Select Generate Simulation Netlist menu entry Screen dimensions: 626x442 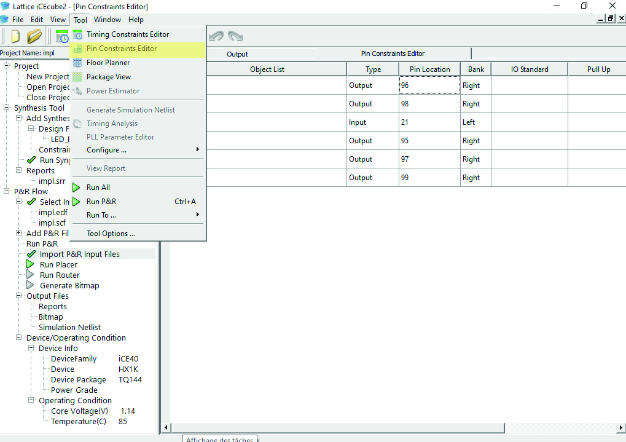[x=138, y=110]
